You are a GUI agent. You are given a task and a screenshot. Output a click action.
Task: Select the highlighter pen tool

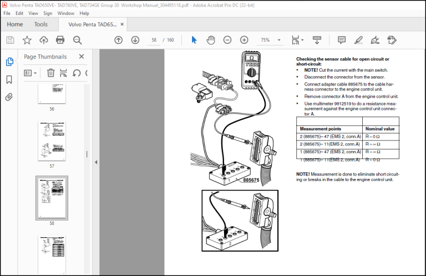click(x=358, y=40)
